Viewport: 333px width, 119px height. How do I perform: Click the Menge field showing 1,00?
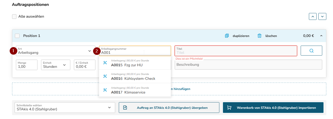pyautogui.click(x=27, y=65)
